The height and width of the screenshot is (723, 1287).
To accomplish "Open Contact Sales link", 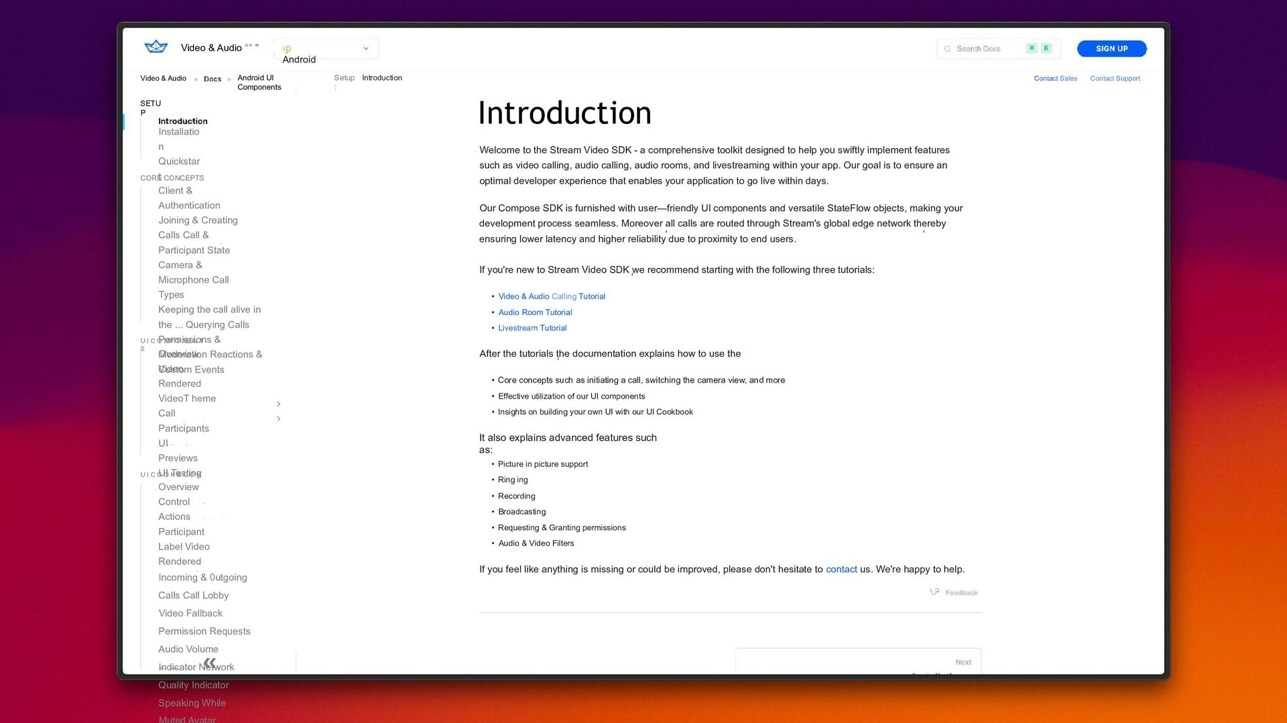I will [1055, 78].
